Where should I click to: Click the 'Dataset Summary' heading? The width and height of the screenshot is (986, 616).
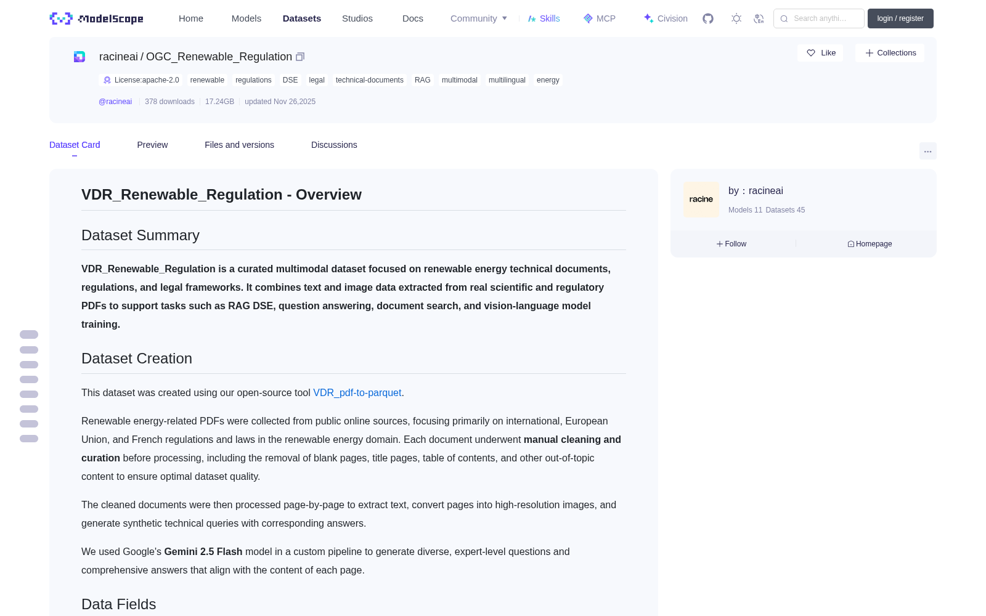[x=141, y=235]
